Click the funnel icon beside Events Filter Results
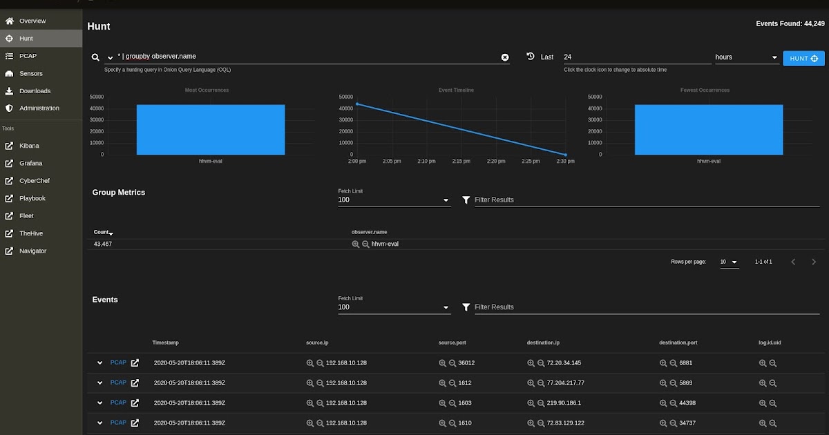The width and height of the screenshot is (829, 435). [466, 307]
